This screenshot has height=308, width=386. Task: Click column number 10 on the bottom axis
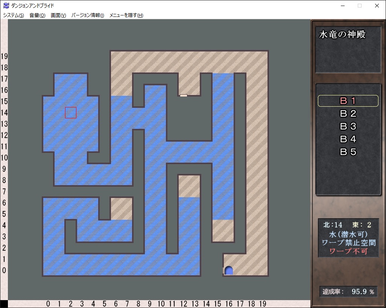tap(161, 304)
